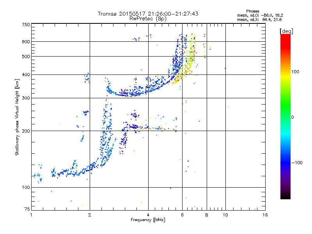Click the '[deg]' colorbar unit label
Image resolution: width=312 pixels, height=234 pixels.
tap(286, 31)
